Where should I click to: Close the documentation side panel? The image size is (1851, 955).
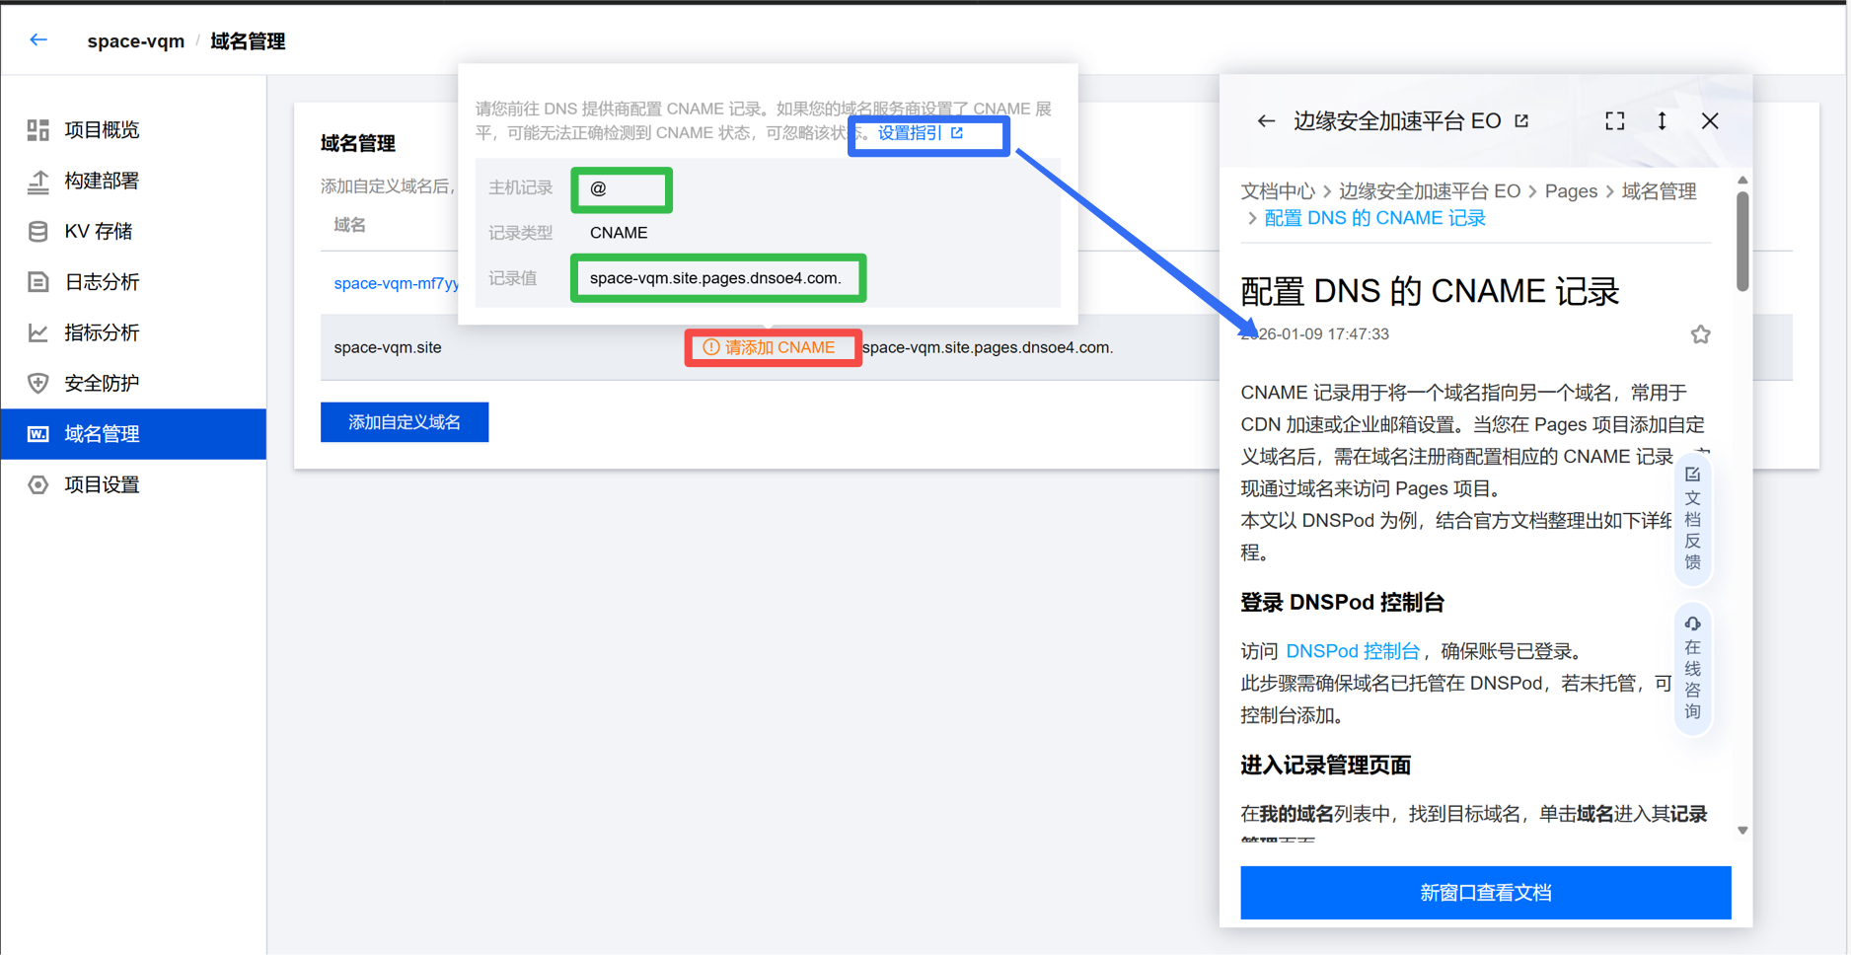[x=1710, y=121]
